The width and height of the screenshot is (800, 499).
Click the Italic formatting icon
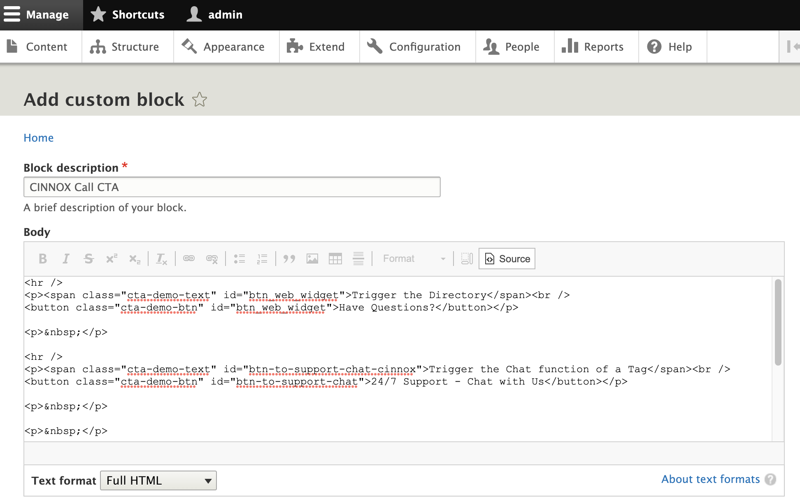coord(65,259)
